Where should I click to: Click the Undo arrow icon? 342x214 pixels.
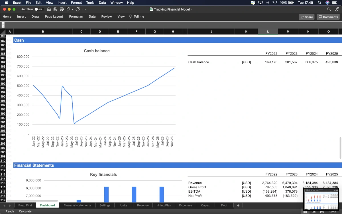(68, 9)
